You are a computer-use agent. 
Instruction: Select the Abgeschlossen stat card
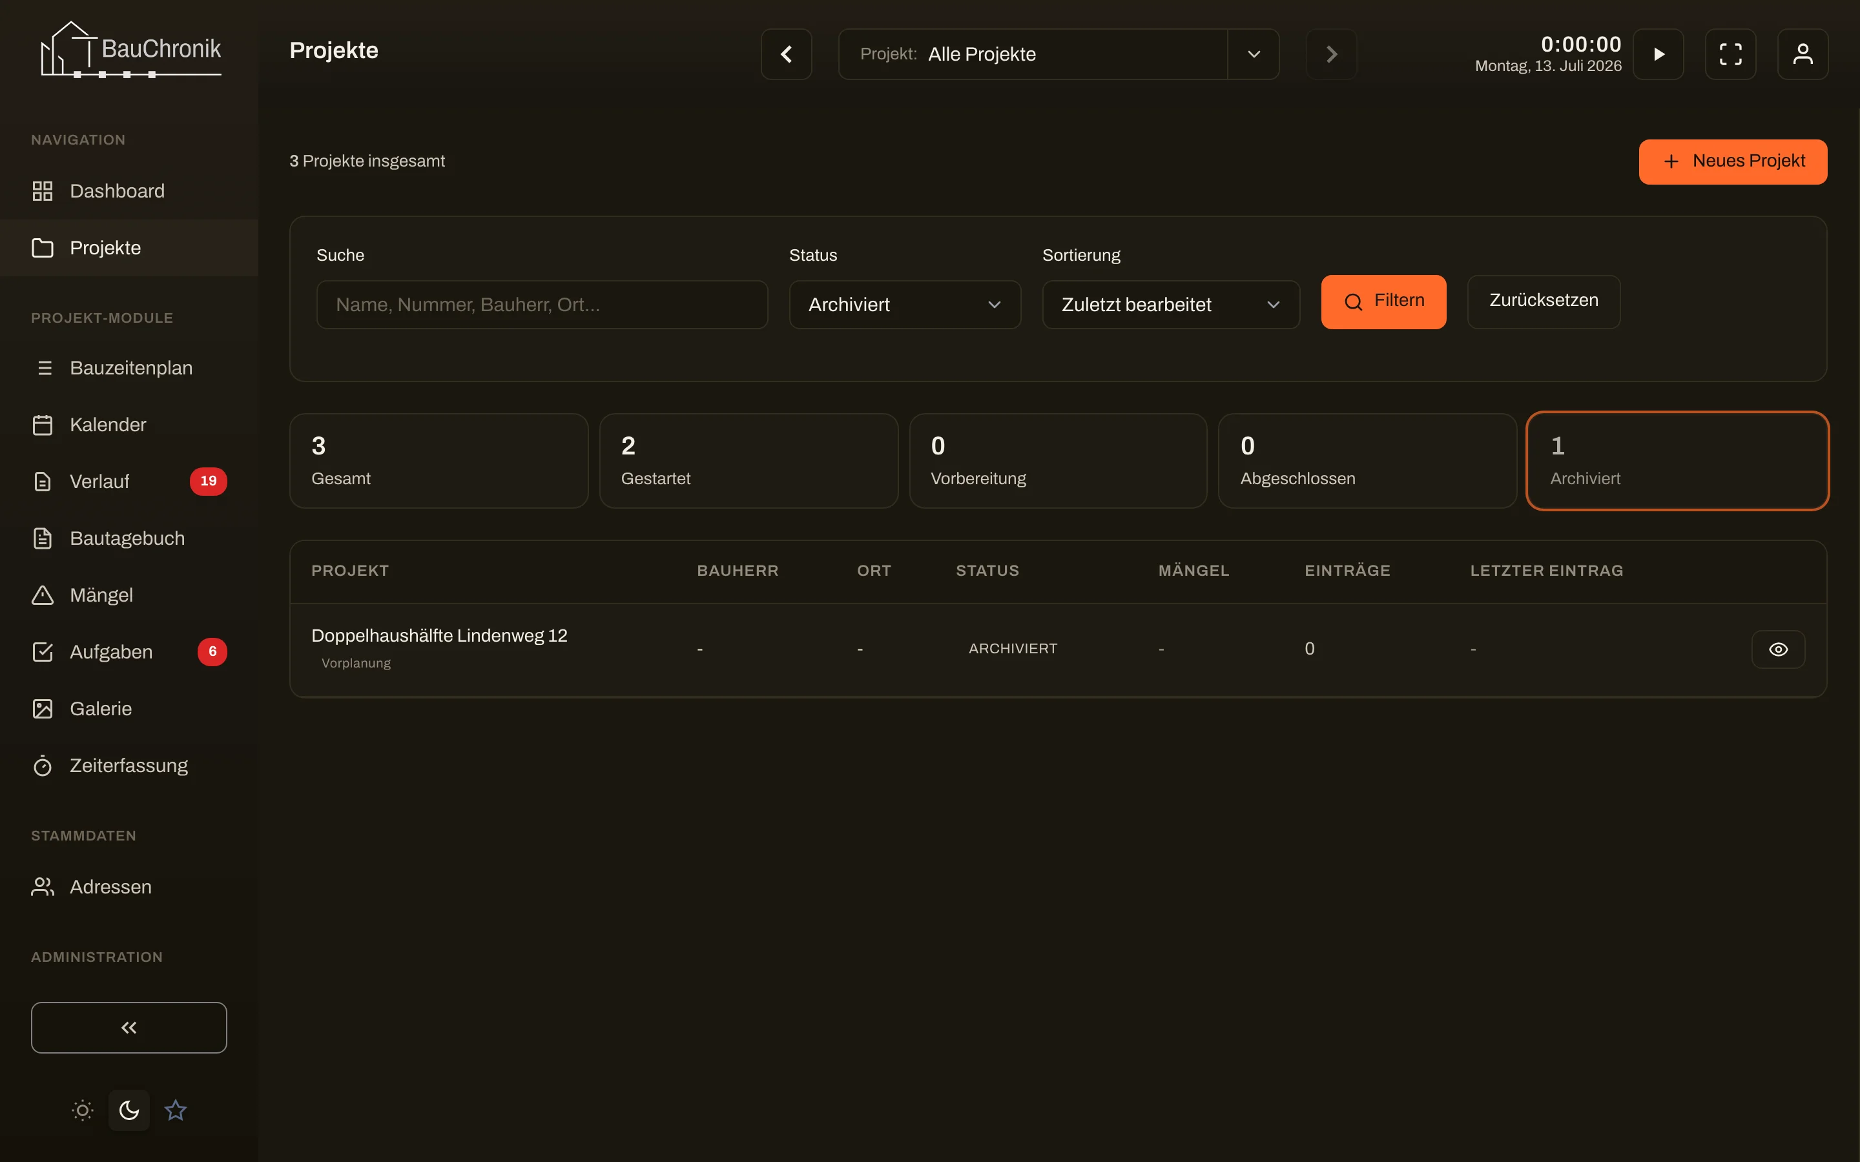[1367, 461]
